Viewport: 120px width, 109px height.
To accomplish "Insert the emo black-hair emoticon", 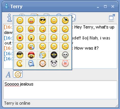I will pyautogui.click(x=20, y=55).
